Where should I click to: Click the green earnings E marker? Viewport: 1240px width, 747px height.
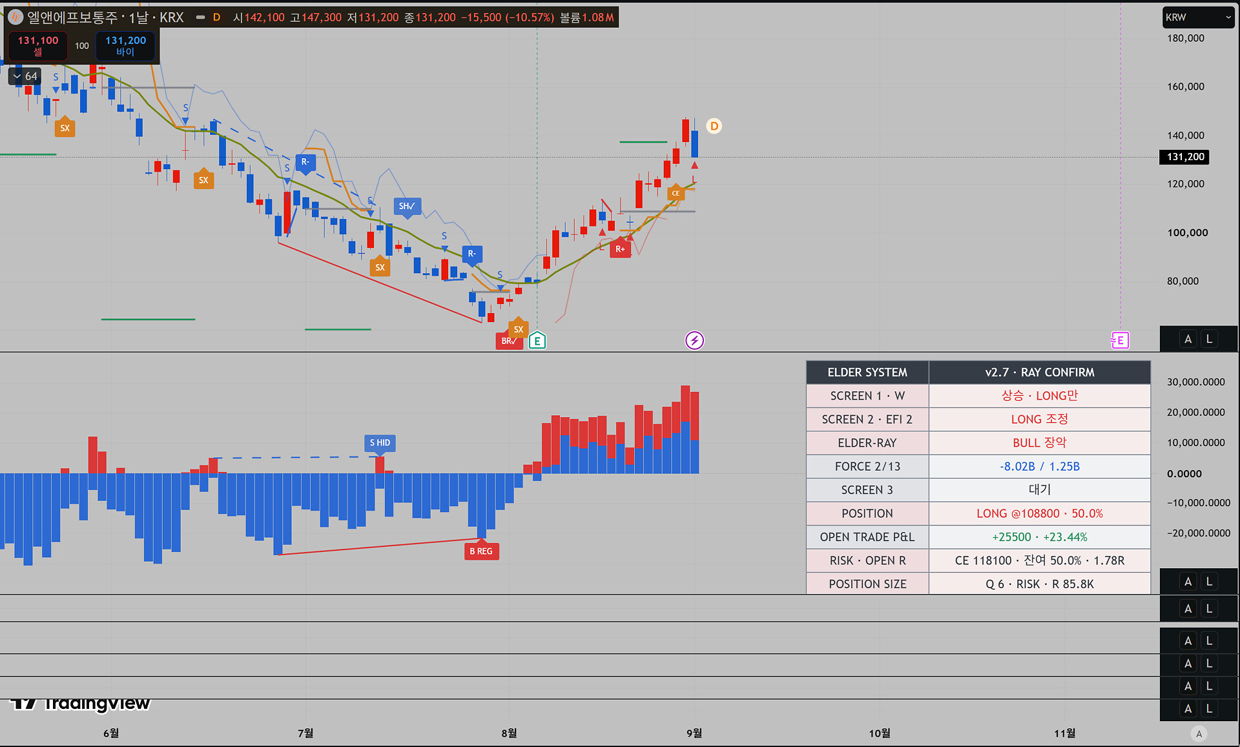click(x=537, y=340)
